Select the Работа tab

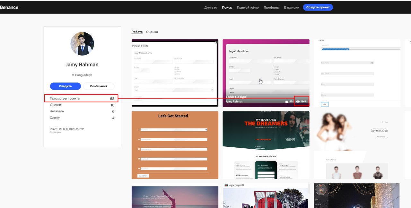pos(137,32)
